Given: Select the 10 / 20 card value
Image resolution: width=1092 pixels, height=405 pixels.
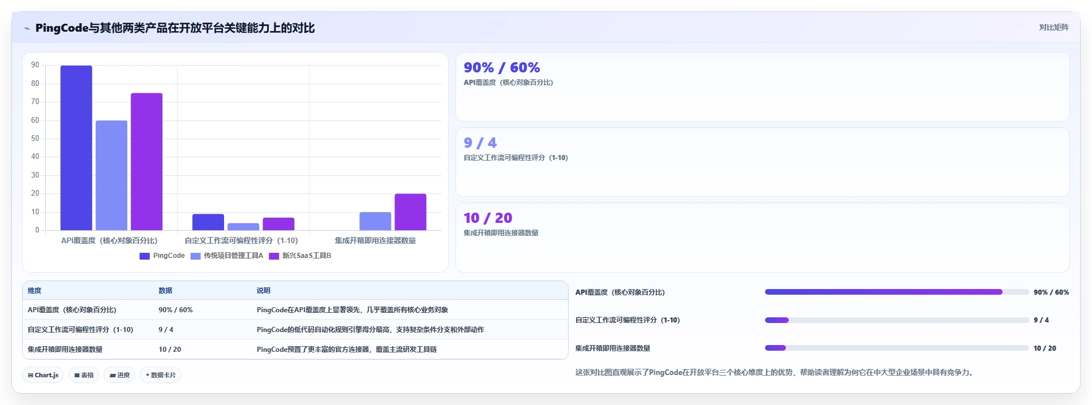Looking at the screenshot, I should coord(488,218).
